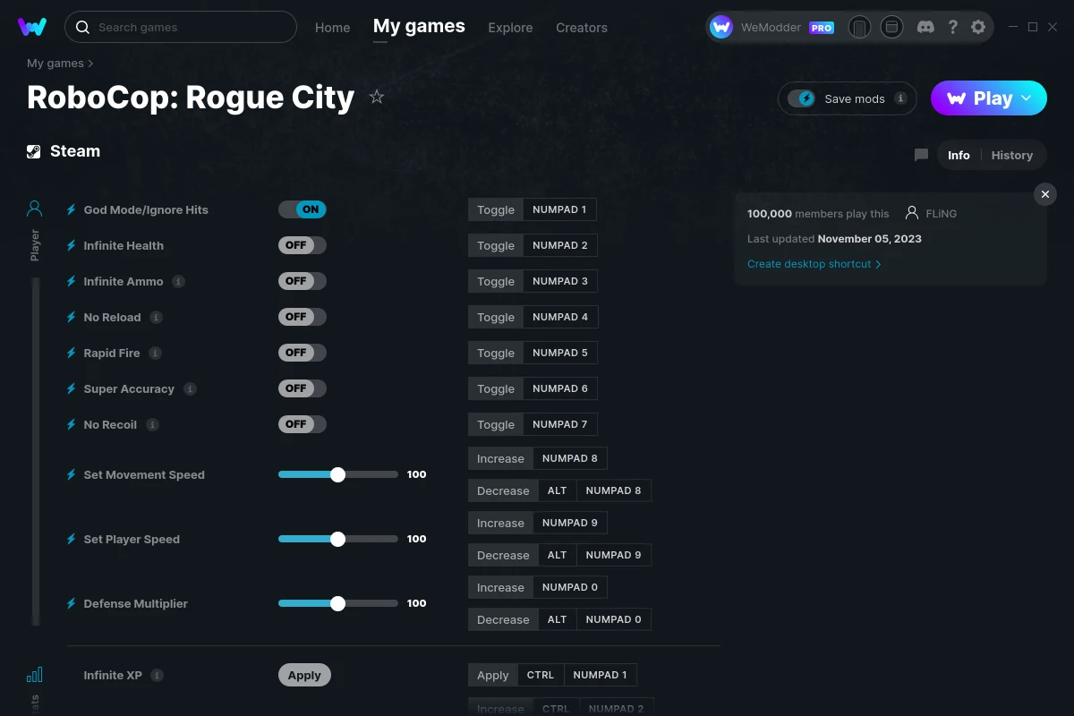This screenshot has width=1074, height=716.
Task: Open the Explore tab
Action: click(510, 28)
